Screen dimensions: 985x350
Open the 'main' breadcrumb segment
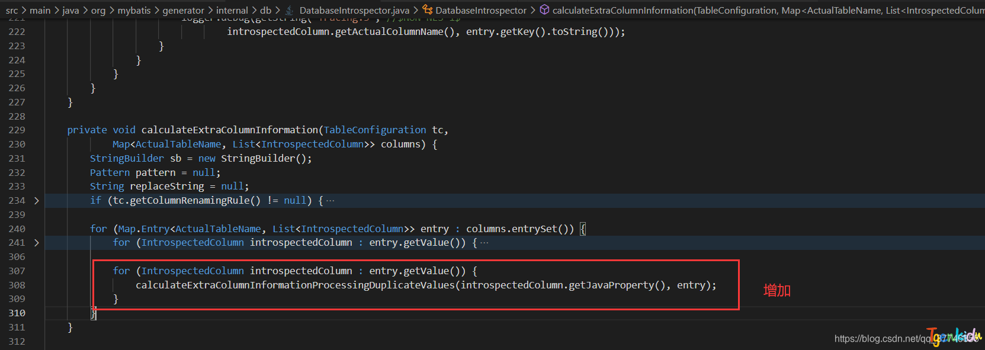40,10
